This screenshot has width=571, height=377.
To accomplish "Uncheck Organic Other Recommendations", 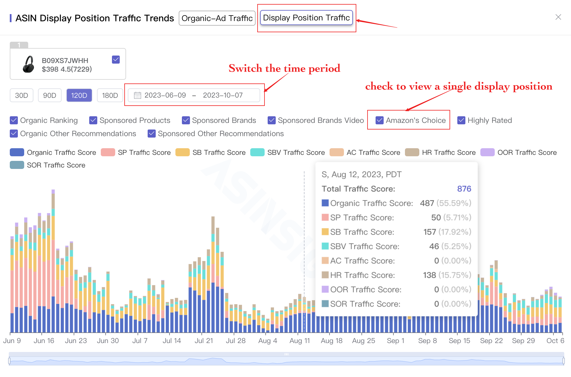I will pos(14,133).
